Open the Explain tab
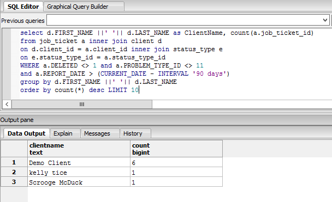The height and width of the screenshot is (202, 332). (65, 133)
